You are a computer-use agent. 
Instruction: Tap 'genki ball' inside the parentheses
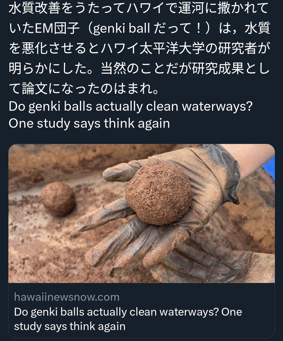[122, 29]
